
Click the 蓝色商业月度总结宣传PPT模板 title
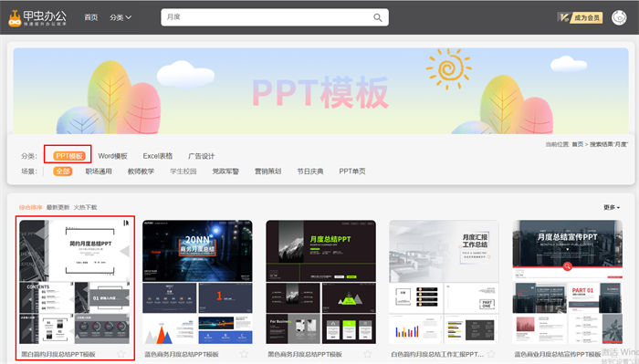click(558, 354)
